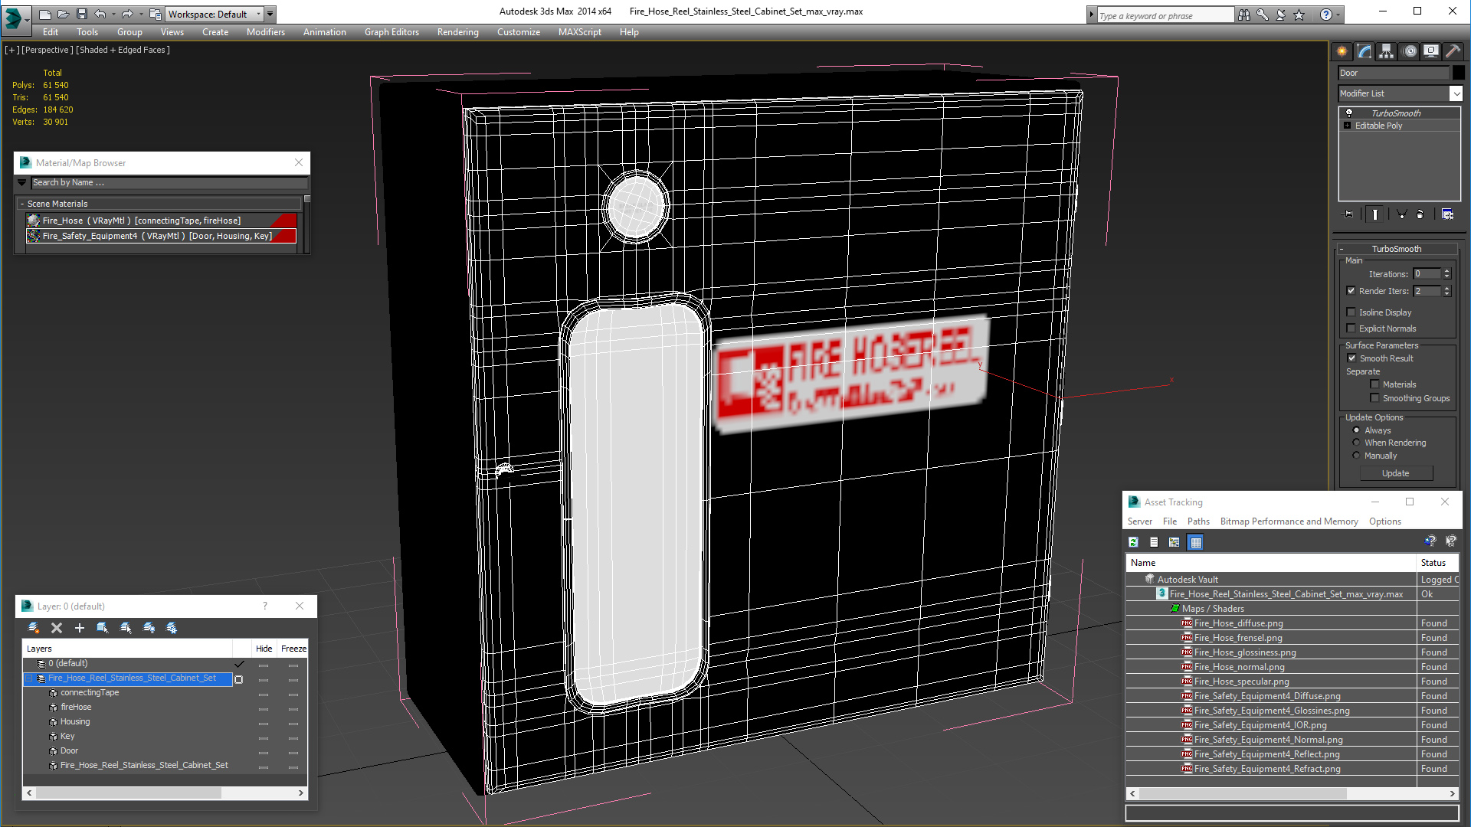Open the Rendering menu
This screenshot has height=827, width=1471.
[x=457, y=32]
